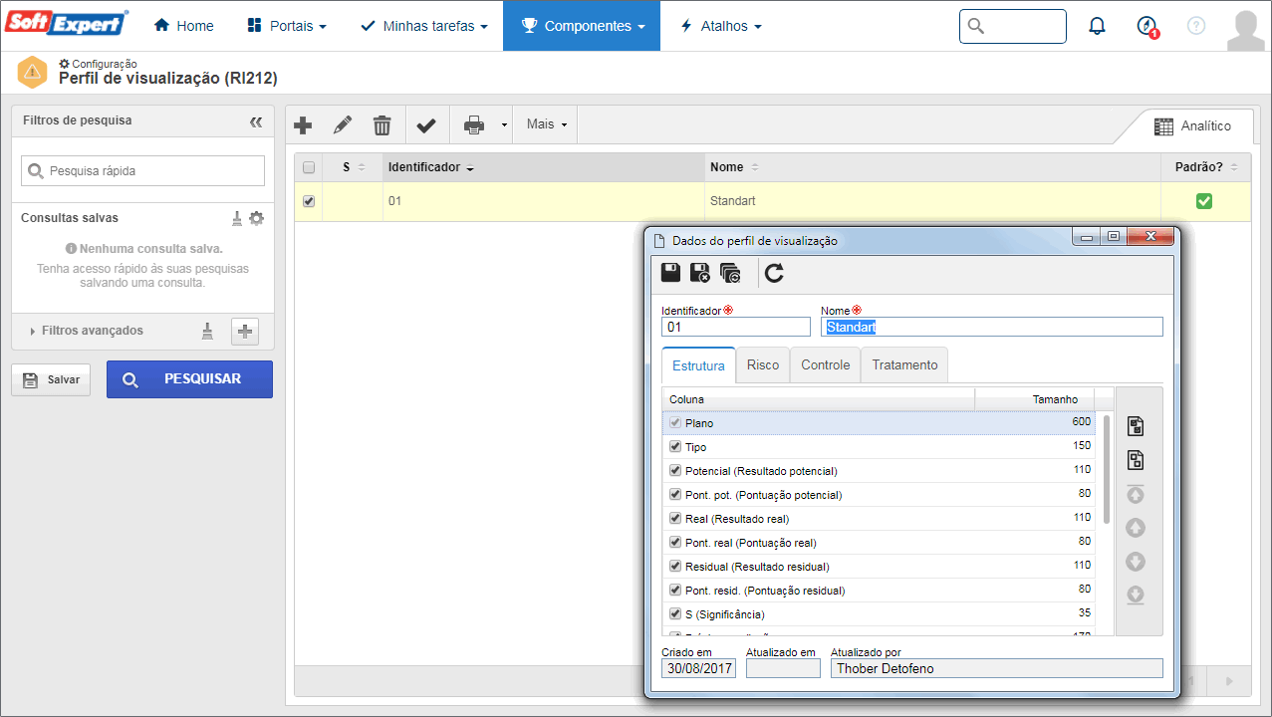Viewport: 1272px width, 717px height.
Task: Open the Atalhos dropdown menu
Action: 720,26
